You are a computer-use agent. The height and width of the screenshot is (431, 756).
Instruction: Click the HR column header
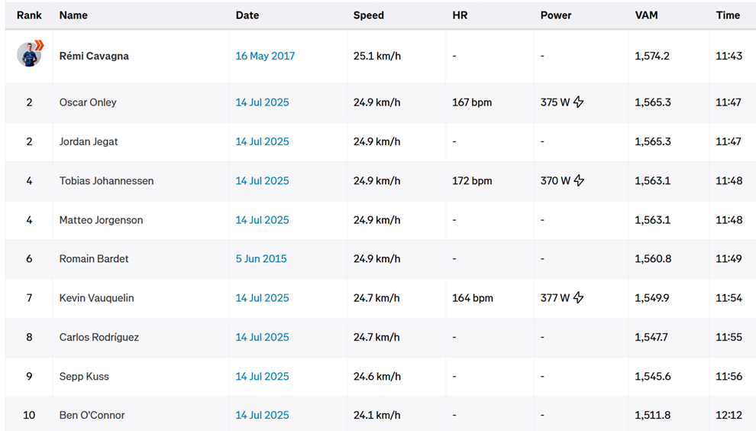[460, 15]
